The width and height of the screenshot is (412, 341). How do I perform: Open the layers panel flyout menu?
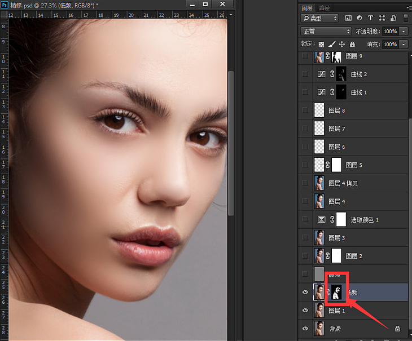pos(407,8)
